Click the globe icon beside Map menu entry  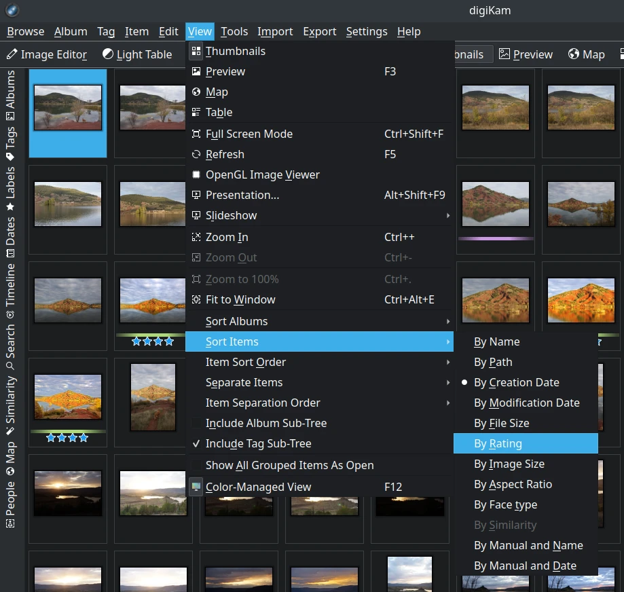[196, 92]
